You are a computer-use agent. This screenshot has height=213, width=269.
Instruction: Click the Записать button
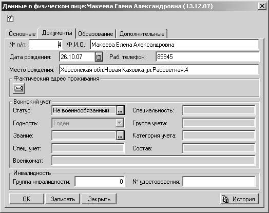[x=63, y=199]
